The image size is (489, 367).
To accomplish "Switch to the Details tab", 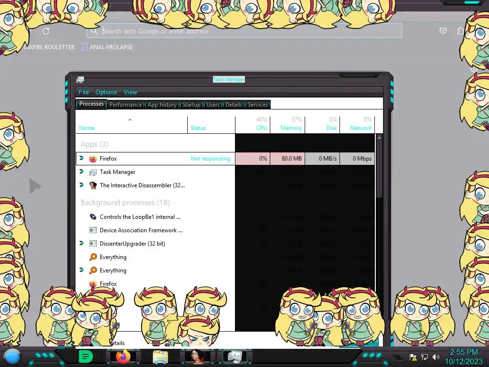I will pos(234,105).
